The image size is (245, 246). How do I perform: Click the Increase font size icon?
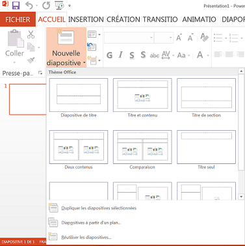click(x=179, y=38)
